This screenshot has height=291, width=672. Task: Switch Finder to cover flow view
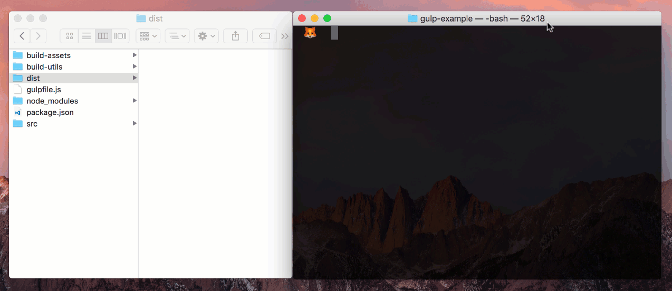click(120, 36)
